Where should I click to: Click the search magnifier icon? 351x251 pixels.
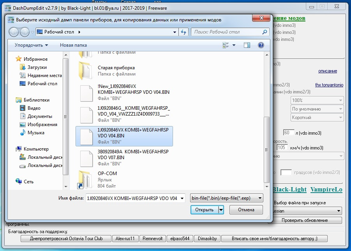pyautogui.click(x=265, y=32)
